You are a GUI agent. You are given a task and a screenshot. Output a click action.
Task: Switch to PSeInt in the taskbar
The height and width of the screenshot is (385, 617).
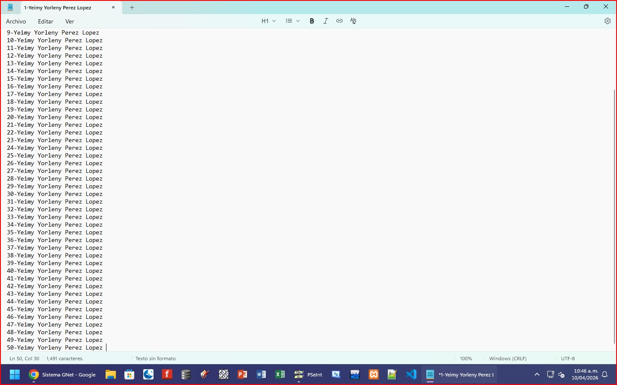pos(308,374)
